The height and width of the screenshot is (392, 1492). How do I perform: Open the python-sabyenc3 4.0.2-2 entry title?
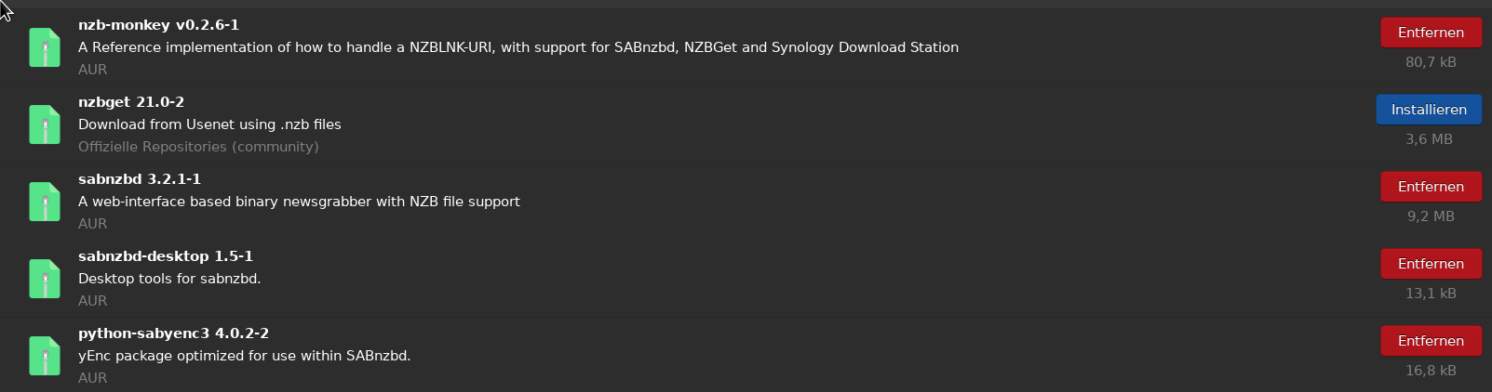click(173, 333)
